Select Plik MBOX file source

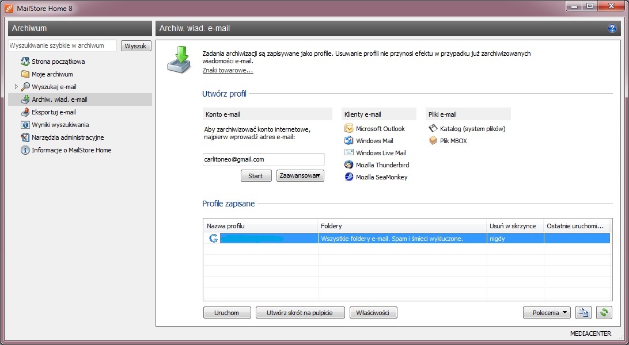(453, 141)
